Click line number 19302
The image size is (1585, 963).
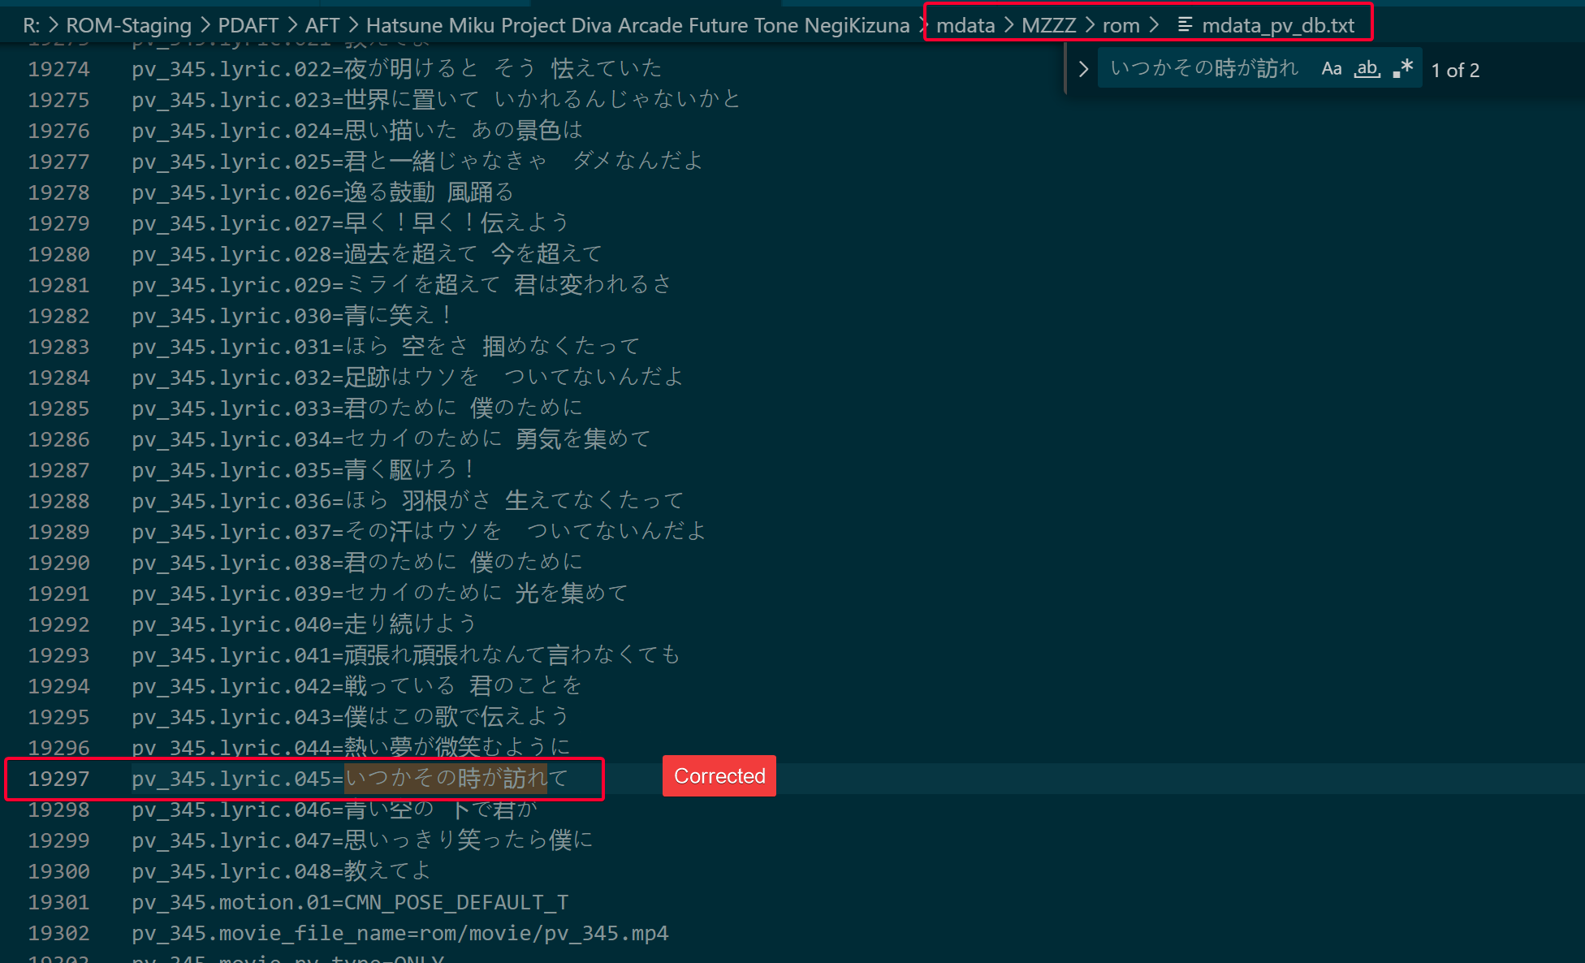(58, 933)
